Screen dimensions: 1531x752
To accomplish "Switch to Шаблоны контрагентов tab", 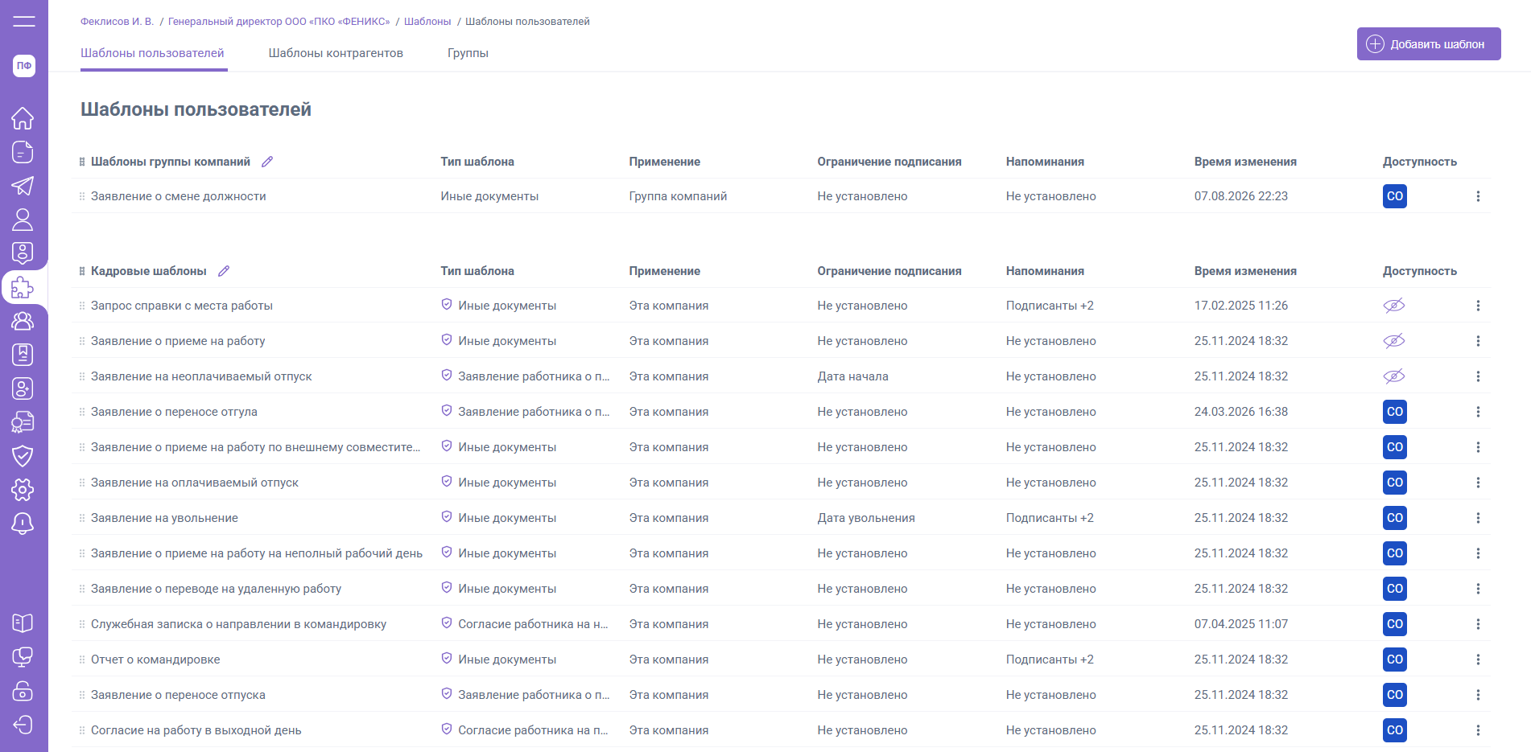I will coord(336,53).
